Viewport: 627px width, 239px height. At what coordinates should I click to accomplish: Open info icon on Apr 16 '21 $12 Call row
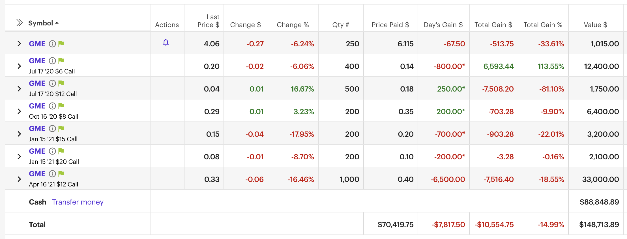(x=52, y=174)
